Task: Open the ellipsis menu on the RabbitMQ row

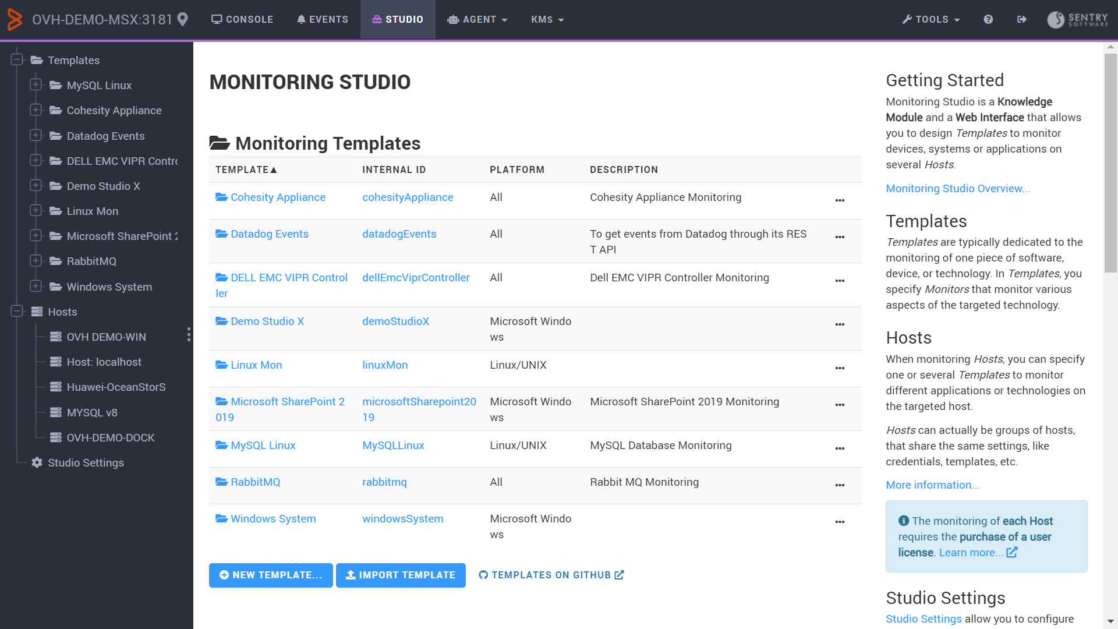Action: (x=840, y=485)
